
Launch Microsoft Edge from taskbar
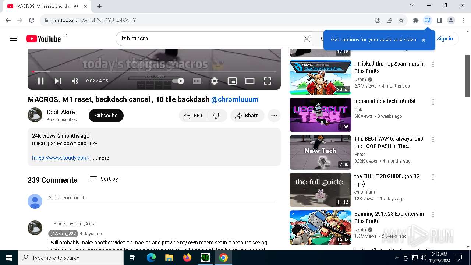[151, 258]
